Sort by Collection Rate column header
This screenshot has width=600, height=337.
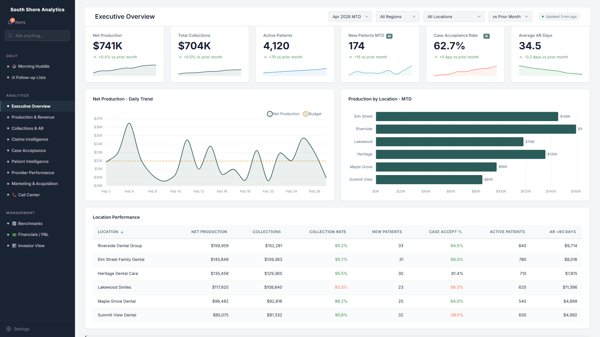click(327, 232)
